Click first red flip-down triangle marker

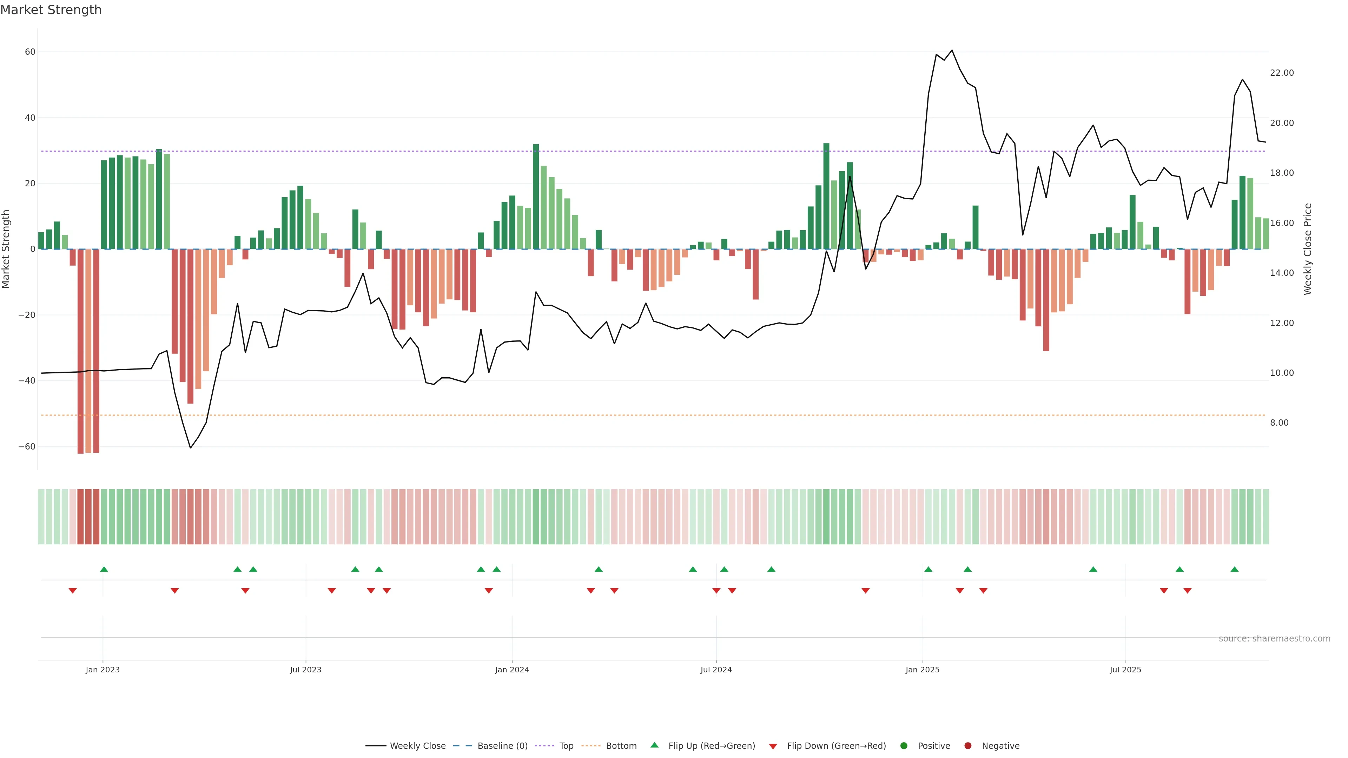click(73, 591)
